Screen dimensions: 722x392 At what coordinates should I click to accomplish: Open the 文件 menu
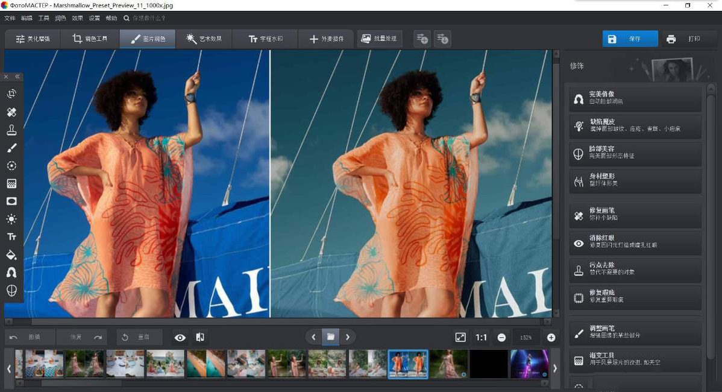[10, 19]
